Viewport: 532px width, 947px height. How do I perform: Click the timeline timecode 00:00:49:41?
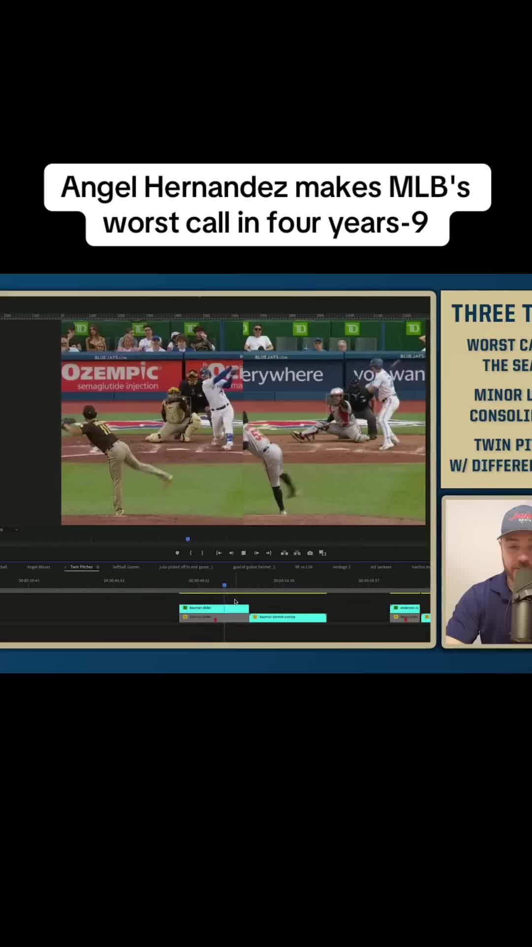pos(199,581)
